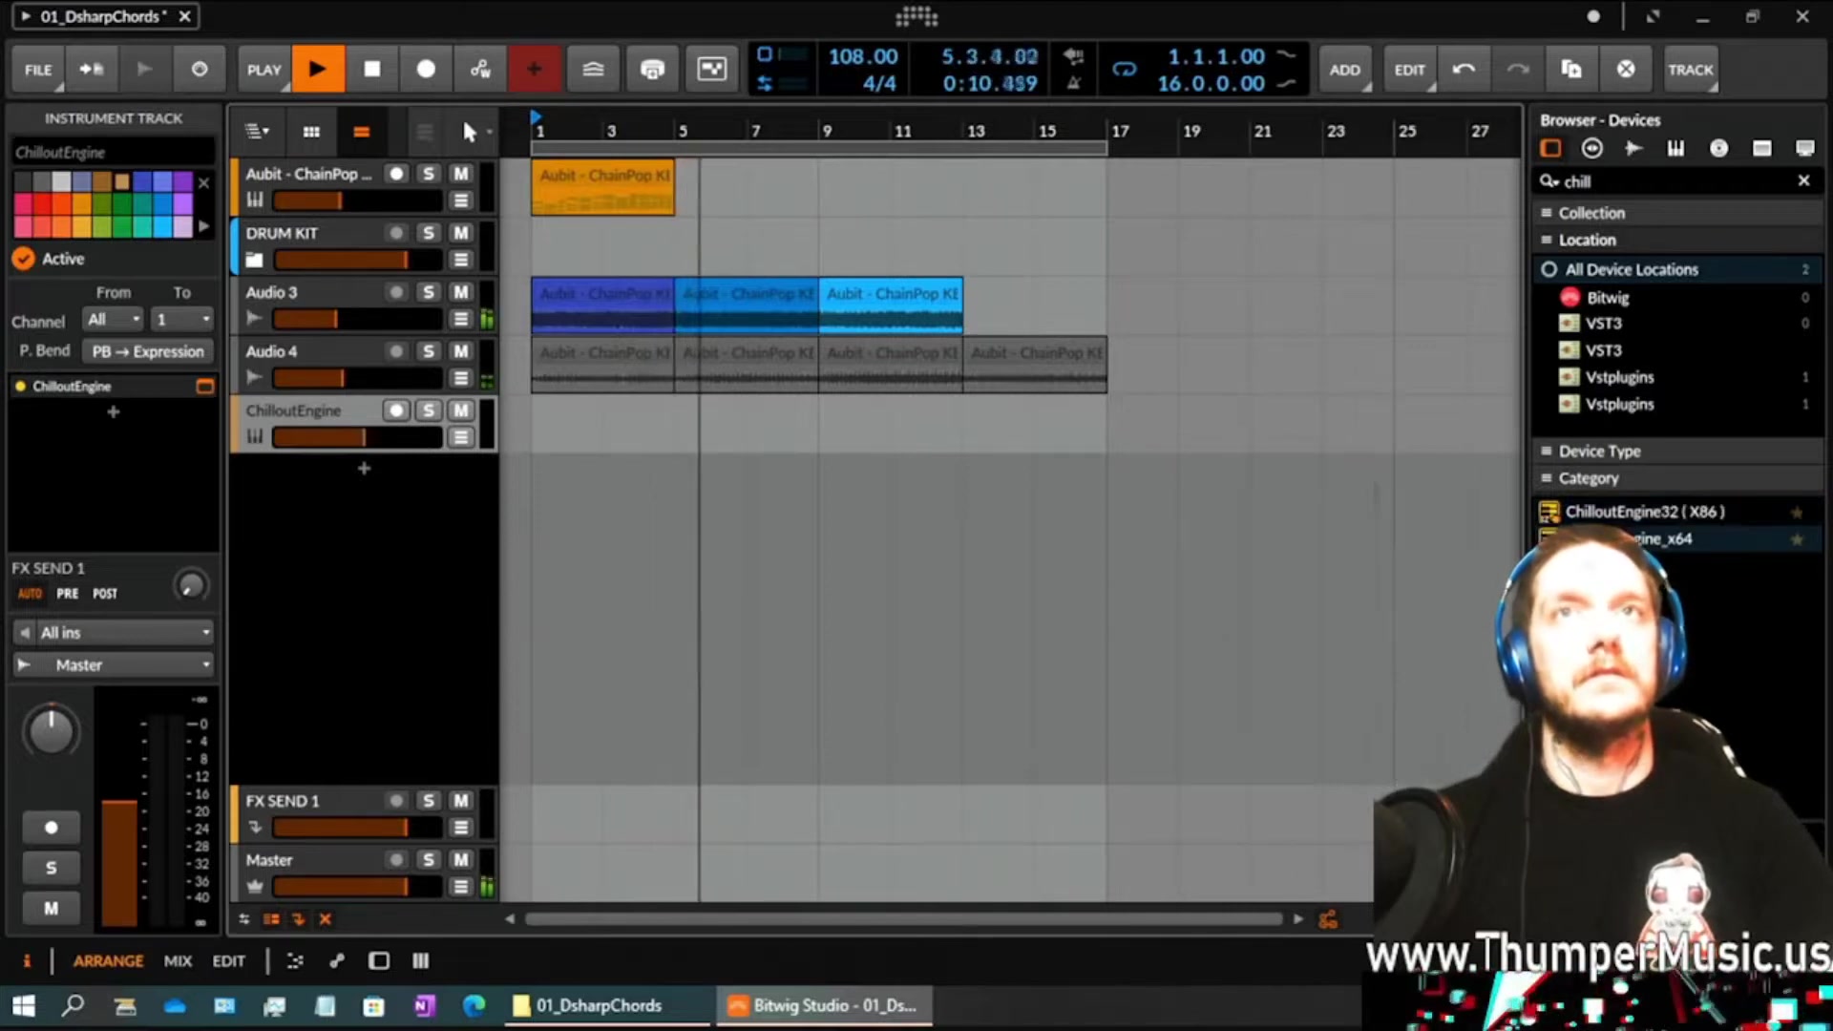
Task: Open the track header view options dropdown
Action: [257, 132]
